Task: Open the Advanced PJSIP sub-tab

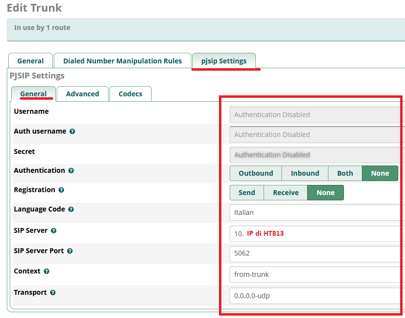Action: pos(82,94)
